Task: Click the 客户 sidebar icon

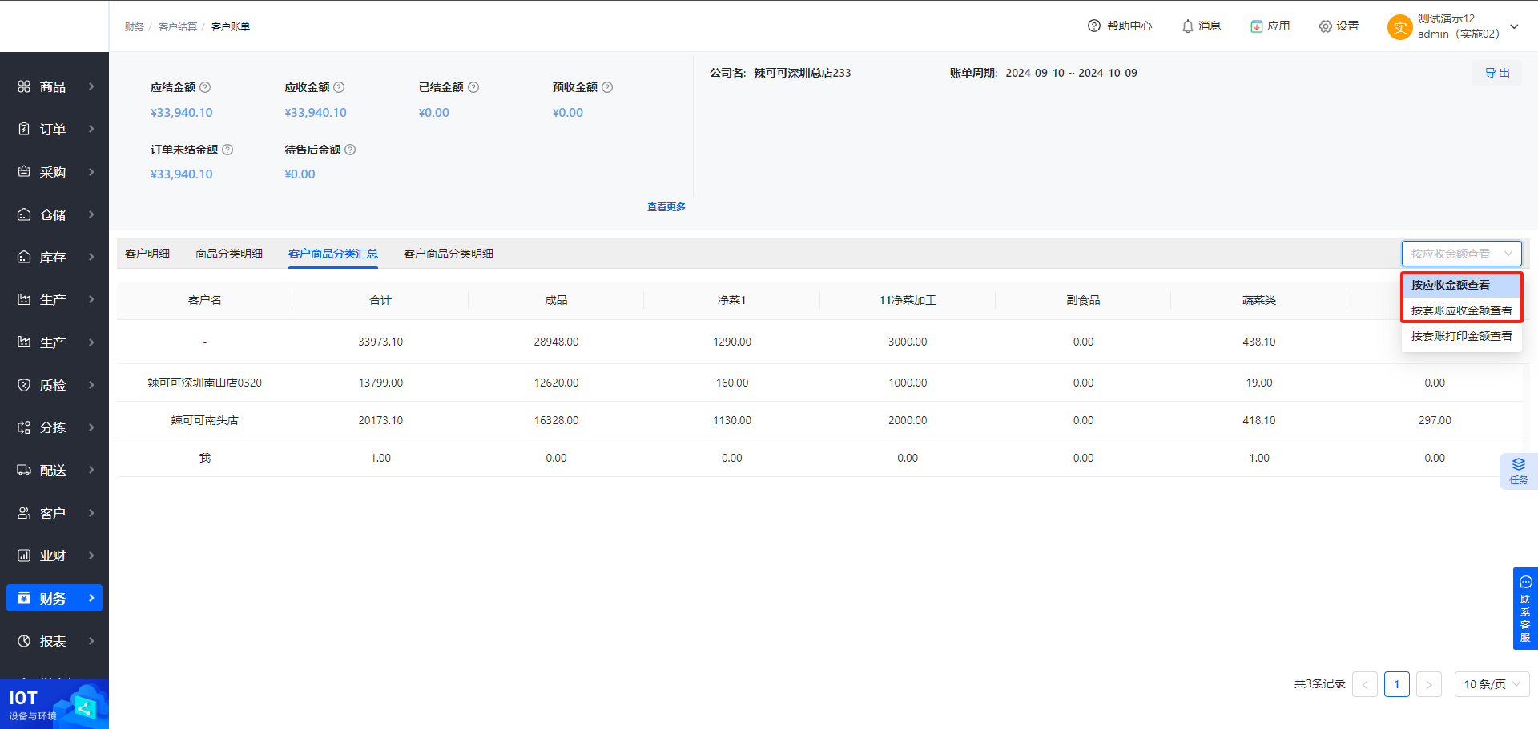Action: [x=24, y=513]
